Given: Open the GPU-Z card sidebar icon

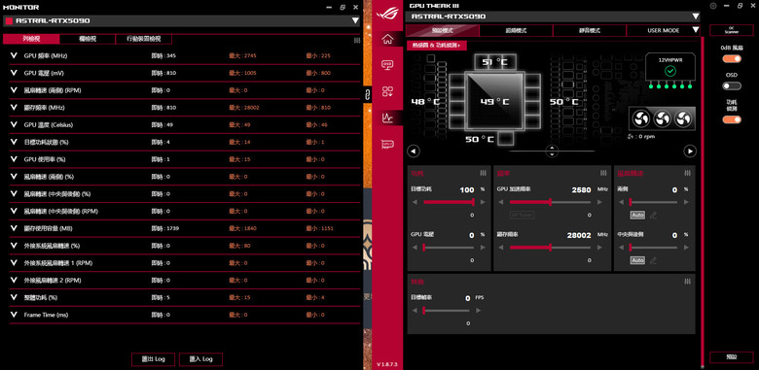Looking at the screenshot, I should [x=387, y=144].
